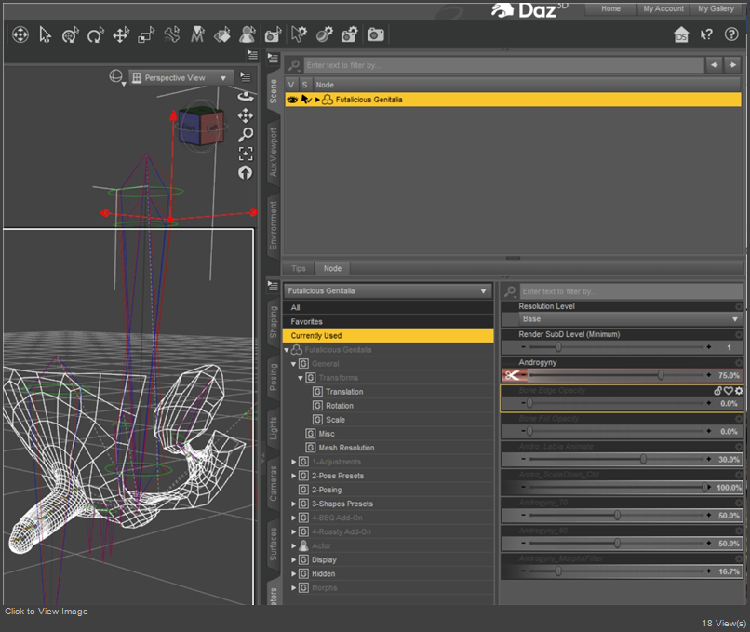Click previous arrow beside the scene filter
Viewport: 750px width, 632px height.
tap(714, 65)
